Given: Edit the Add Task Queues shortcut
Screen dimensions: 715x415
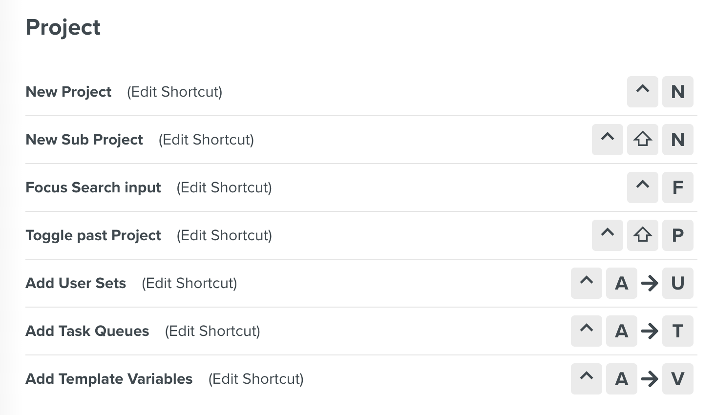Looking at the screenshot, I should point(212,331).
